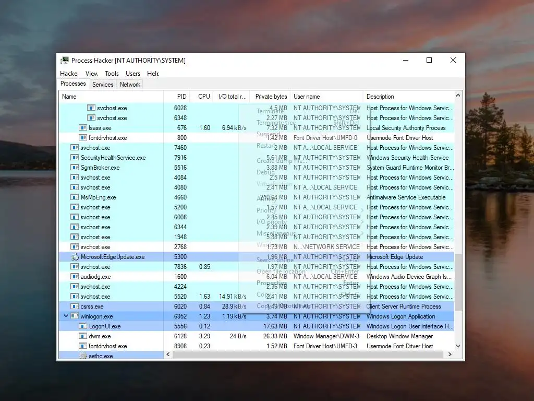The height and width of the screenshot is (401, 534).
Task: Click the LogonUI.exe process icon
Action: click(x=83, y=326)
